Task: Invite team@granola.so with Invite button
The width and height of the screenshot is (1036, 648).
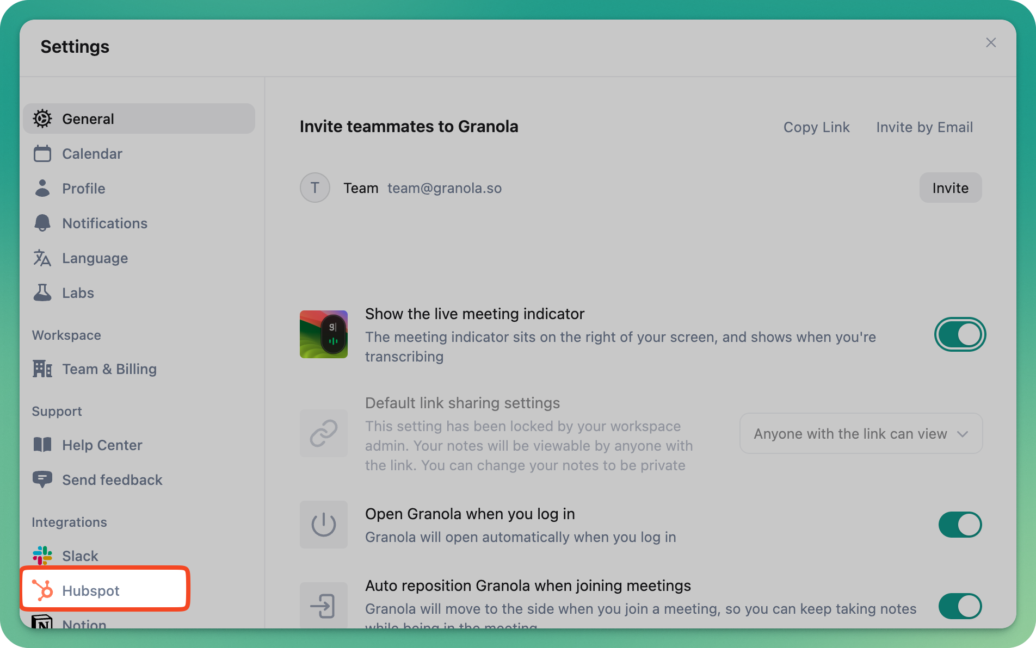Action: (951, 188)
